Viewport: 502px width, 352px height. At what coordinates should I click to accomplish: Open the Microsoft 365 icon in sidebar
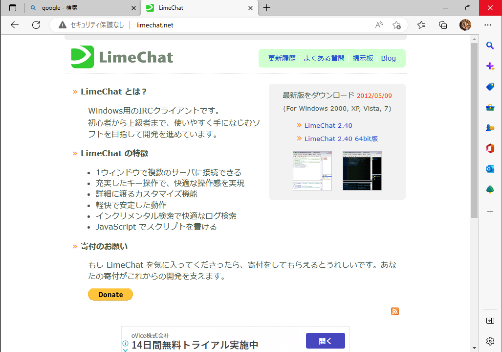pos(490,148)
